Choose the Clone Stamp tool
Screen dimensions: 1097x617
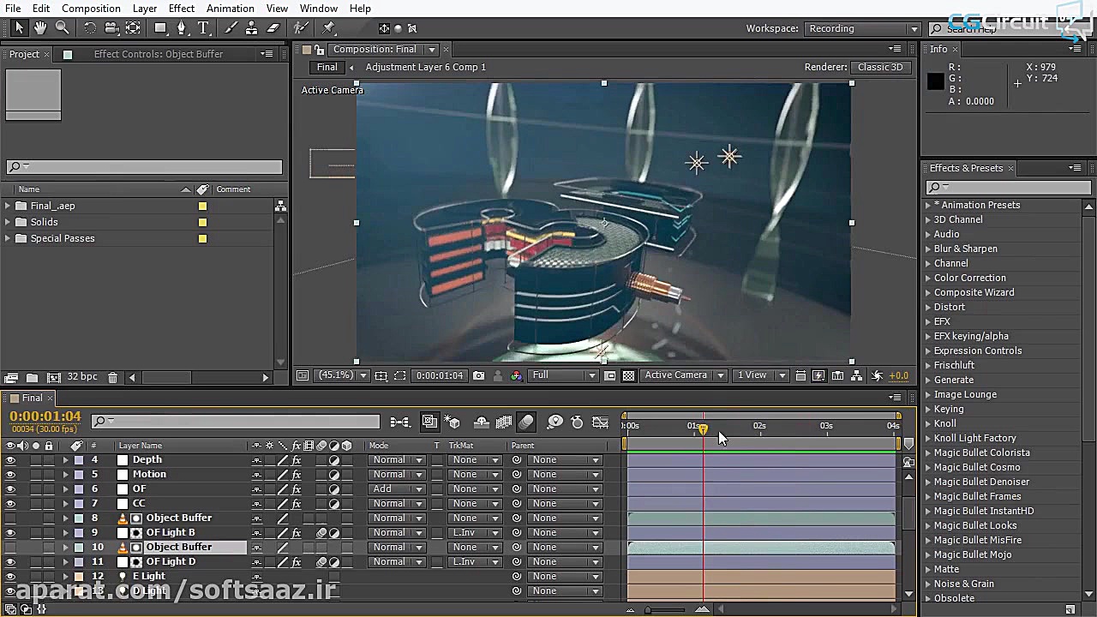click(251, 28)
